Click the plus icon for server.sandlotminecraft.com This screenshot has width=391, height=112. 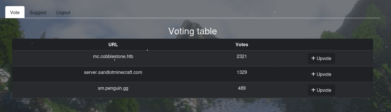[x=313, y=74]
